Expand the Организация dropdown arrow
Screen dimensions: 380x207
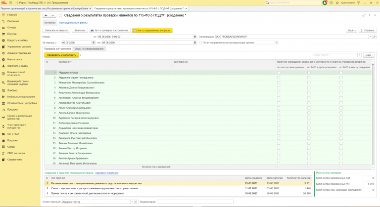[x=370, y=37]
